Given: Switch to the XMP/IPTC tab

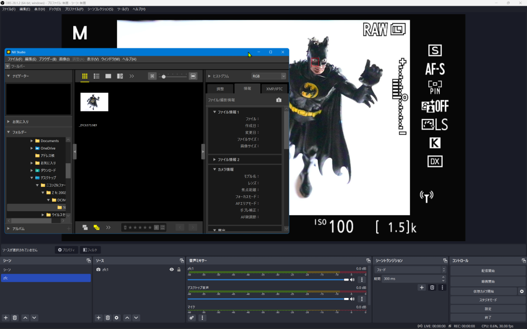Looking at the screenshot, I should tap(274, 89).
